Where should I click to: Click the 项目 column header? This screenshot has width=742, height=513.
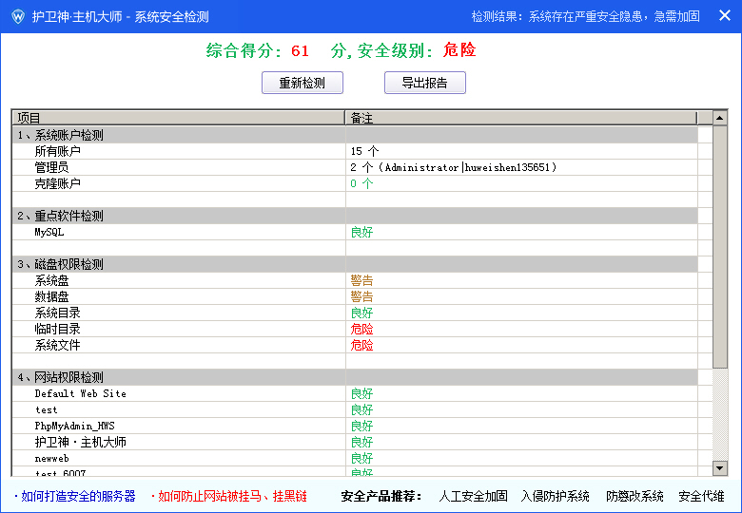[178, 118]
